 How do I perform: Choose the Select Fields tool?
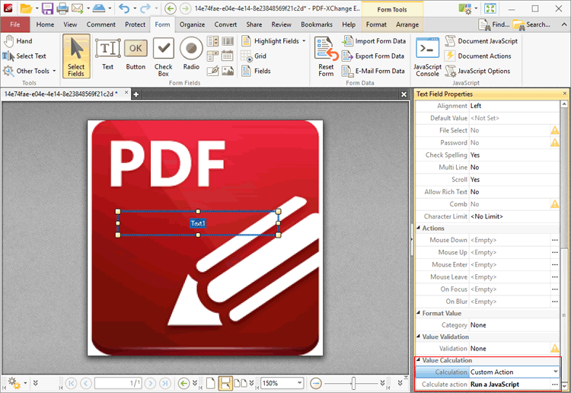click(76, 56)
